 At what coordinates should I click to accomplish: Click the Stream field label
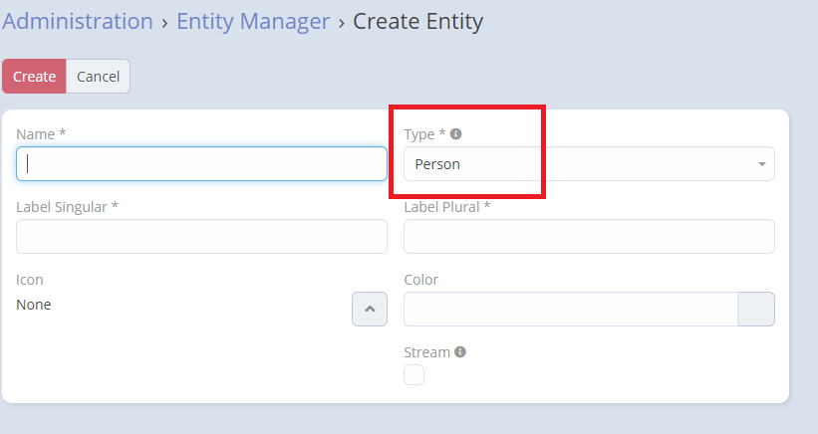click(x=426, y=352)
